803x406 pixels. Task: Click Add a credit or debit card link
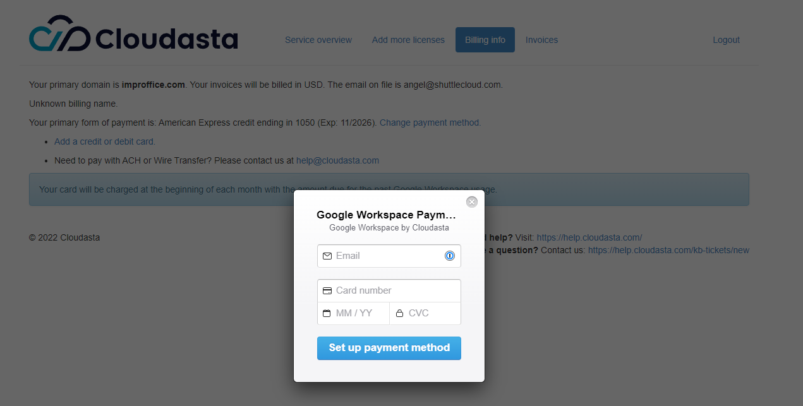point(105,141)
